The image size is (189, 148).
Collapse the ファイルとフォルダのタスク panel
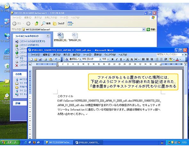click(x=48, y=36)
